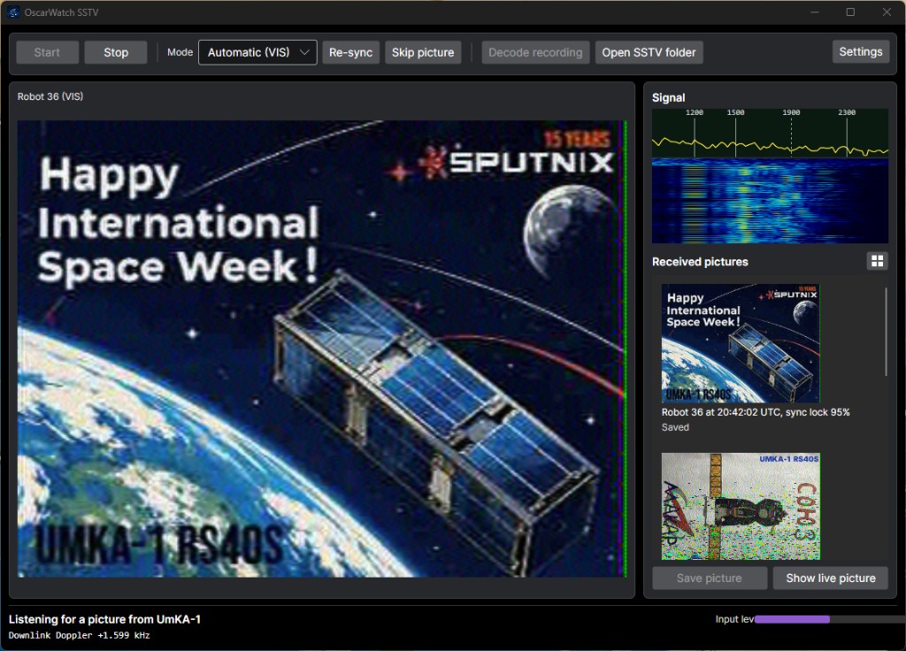Click 'Robot 36 at 20:42:02 UTC, sync lock 95%'

coord(756,412)
